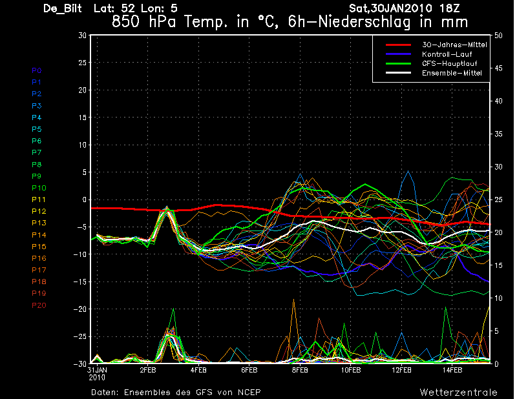Click the white Ensemble-Mittel legend line sample

coord(398,73)
